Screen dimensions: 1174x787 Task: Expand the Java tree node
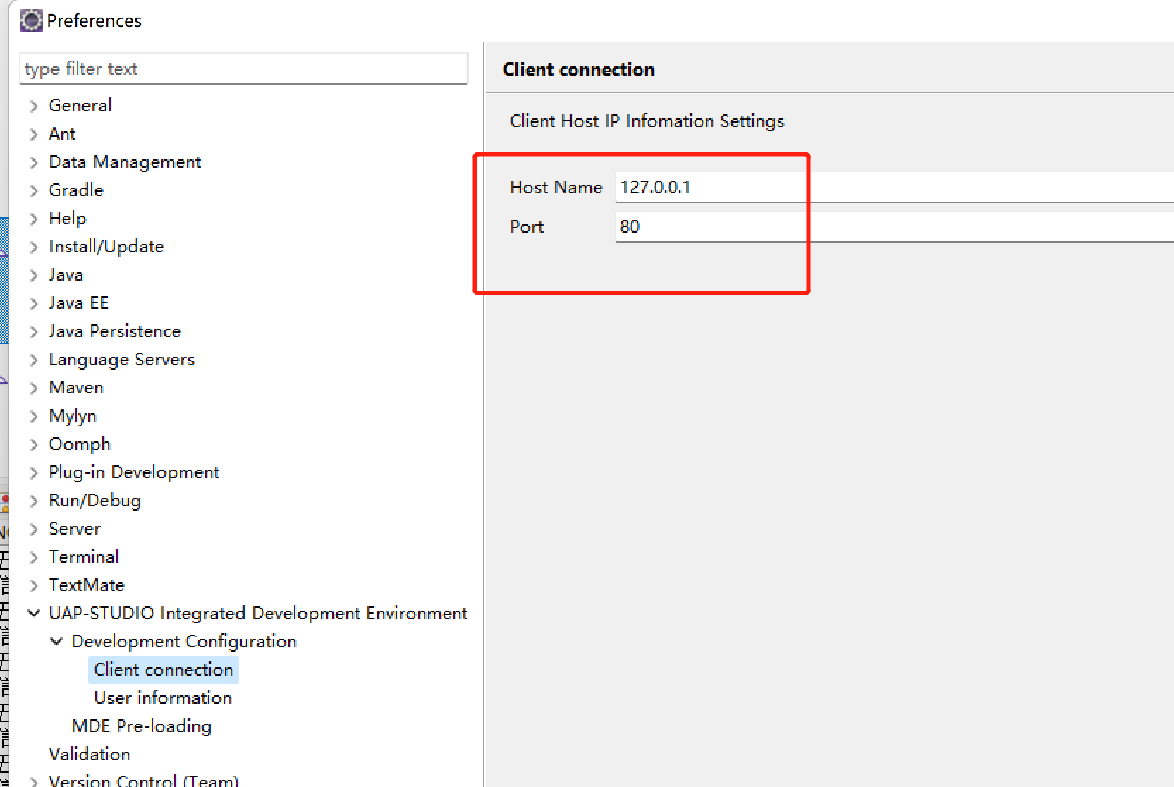pyautogui.click(x=35, y=274)
